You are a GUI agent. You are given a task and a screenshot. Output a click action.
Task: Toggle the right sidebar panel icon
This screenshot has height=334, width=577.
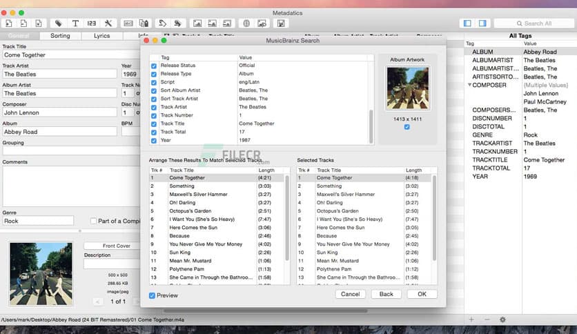482,23
